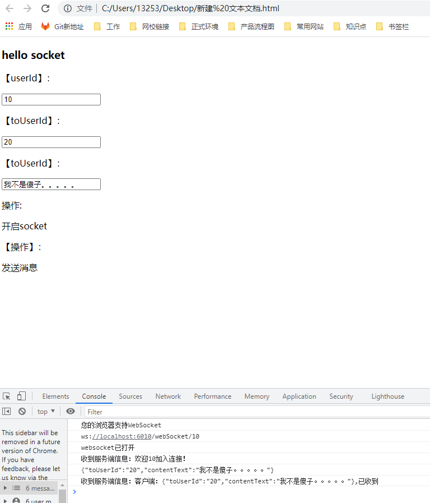The height and width of the screenshot is (503, 430).
Task: Open the 正式环境 bookmark folder
Action: pos(199,26)
